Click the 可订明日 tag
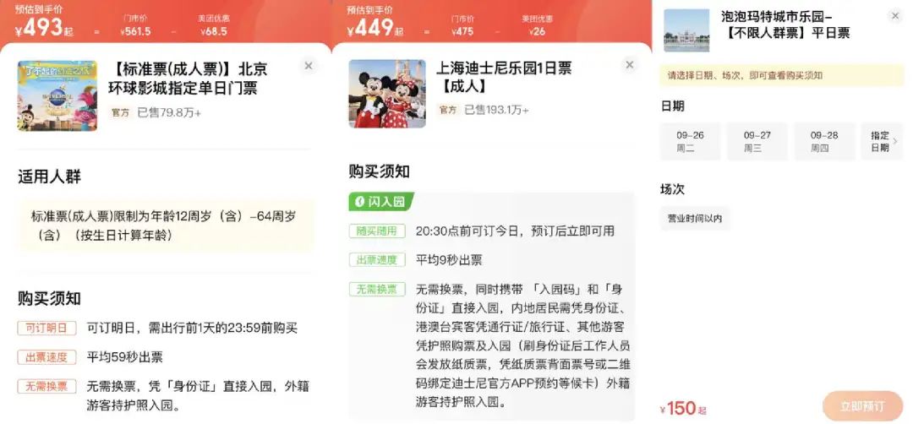 [x=46, y=328]
